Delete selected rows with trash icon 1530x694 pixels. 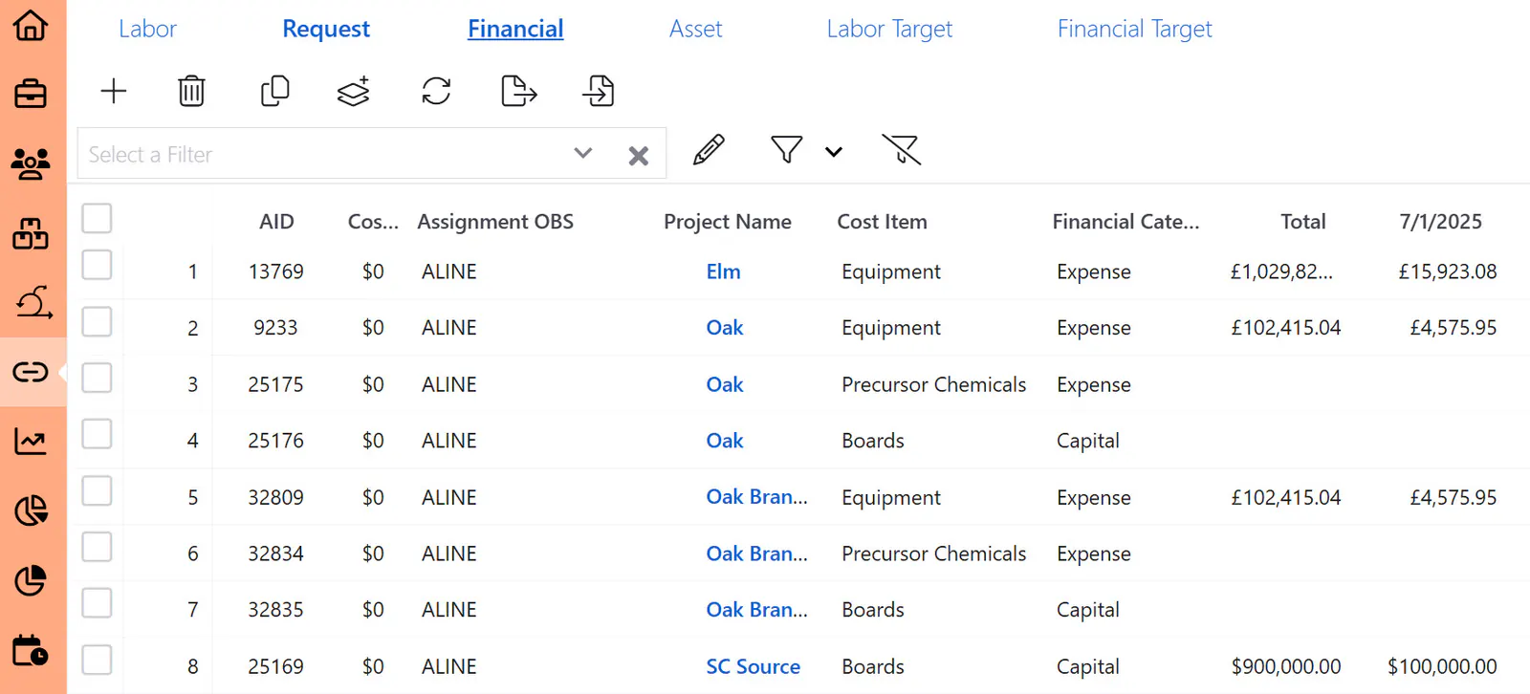pyautogui.click(x=192, y=91)
